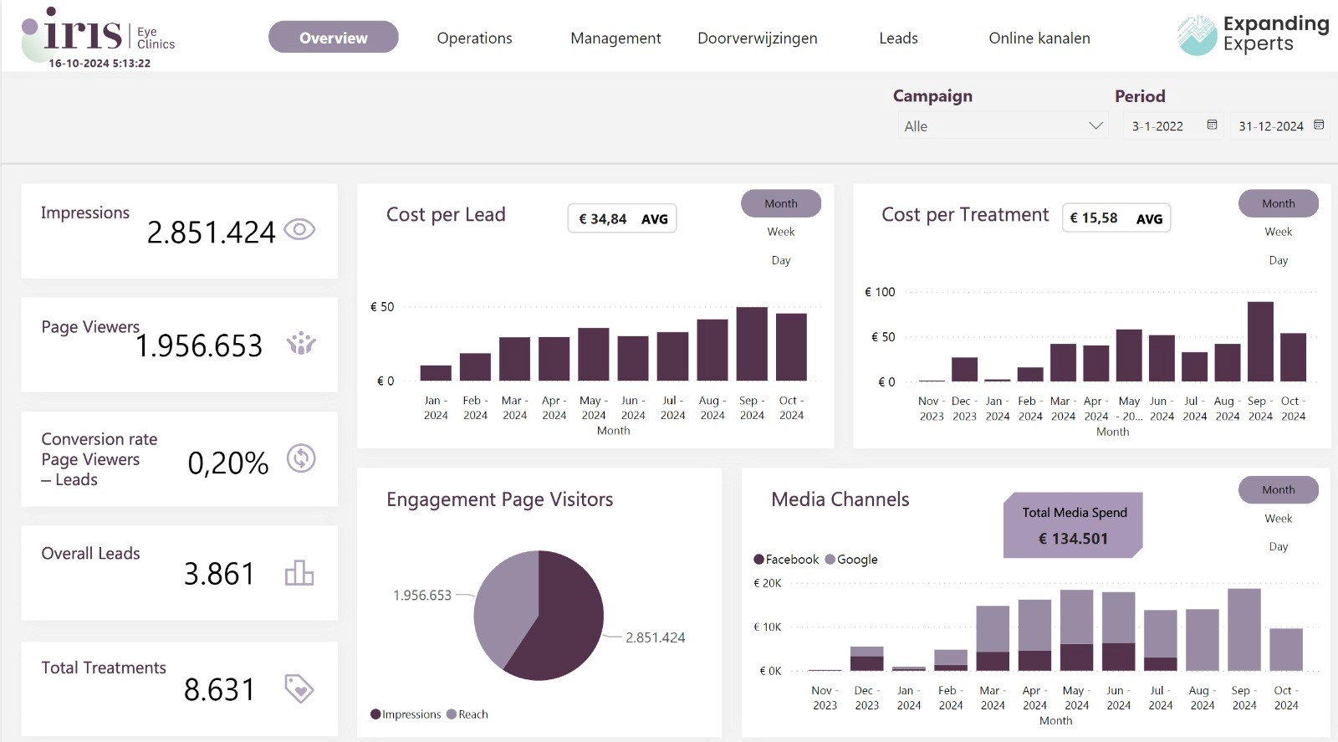Select Month granularity for Cost per Lead
Screen dimensions: 1338x742
(780, 203)
